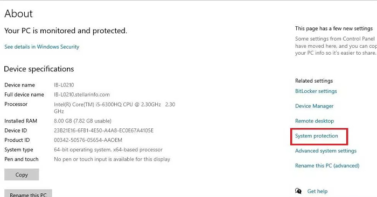Click the Rename this PC button

[28, 193]
